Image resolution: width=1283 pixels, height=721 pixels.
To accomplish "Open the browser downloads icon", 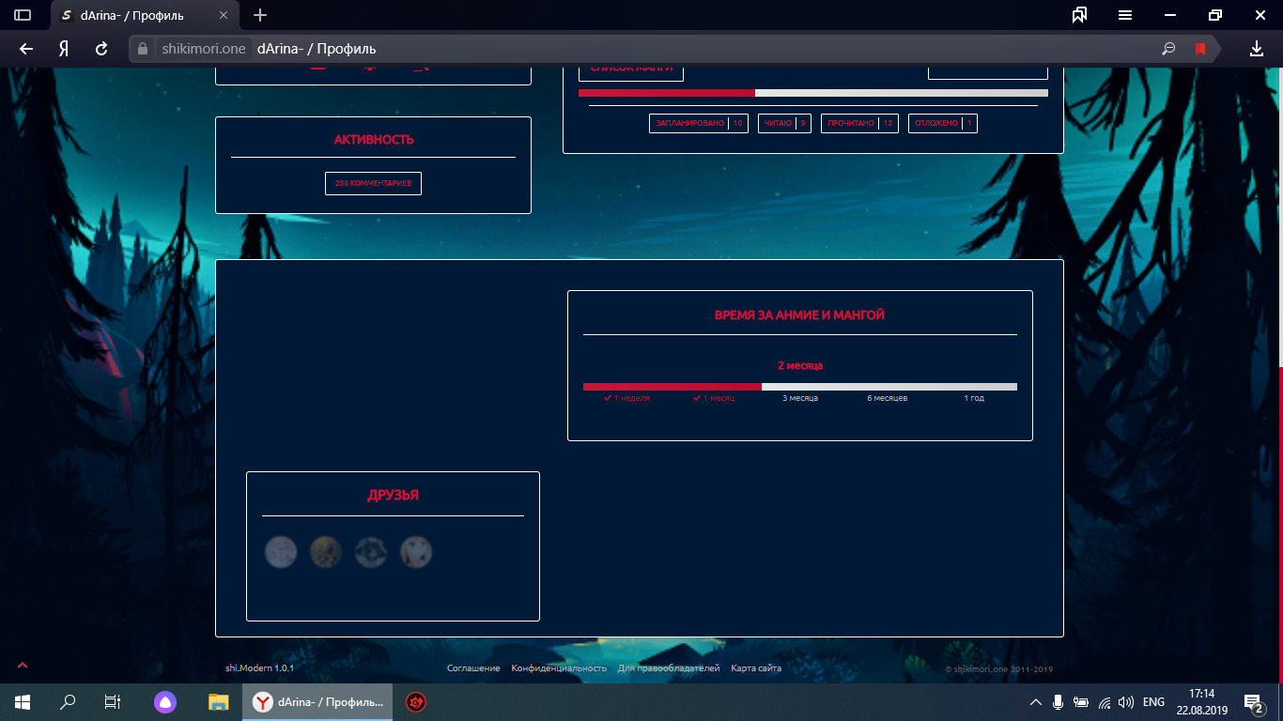I will point(1257,50).
